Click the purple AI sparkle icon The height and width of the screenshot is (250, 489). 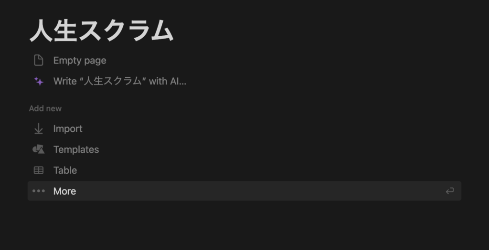(39, 82)
